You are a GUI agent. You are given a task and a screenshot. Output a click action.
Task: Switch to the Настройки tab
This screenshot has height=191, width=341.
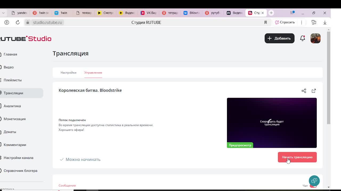click(68, 72)
